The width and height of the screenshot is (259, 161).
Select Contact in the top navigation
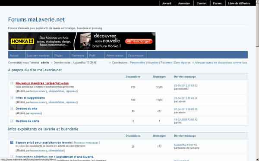click(202, 3)
